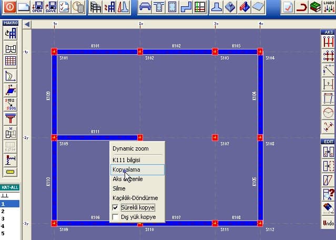Choose Kopyalama from the context menu
336x240 pixels.
pyautogui.click(x=126, y=169)
